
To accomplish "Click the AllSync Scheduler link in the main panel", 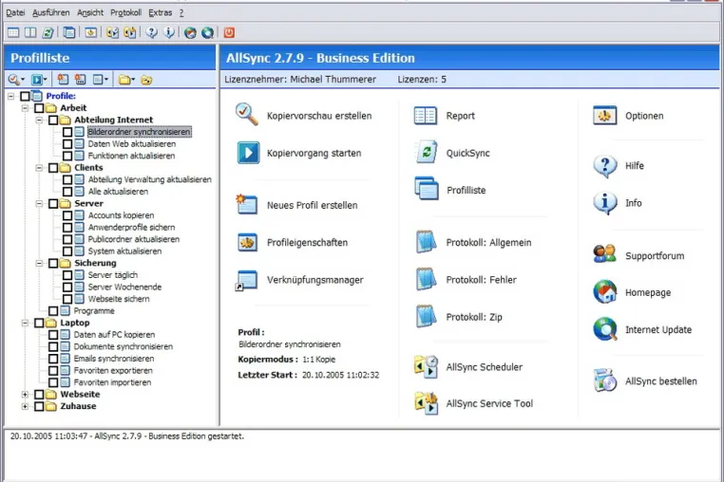I will point(484,367).
